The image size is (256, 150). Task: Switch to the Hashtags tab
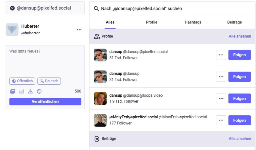[x=193, y=22]
